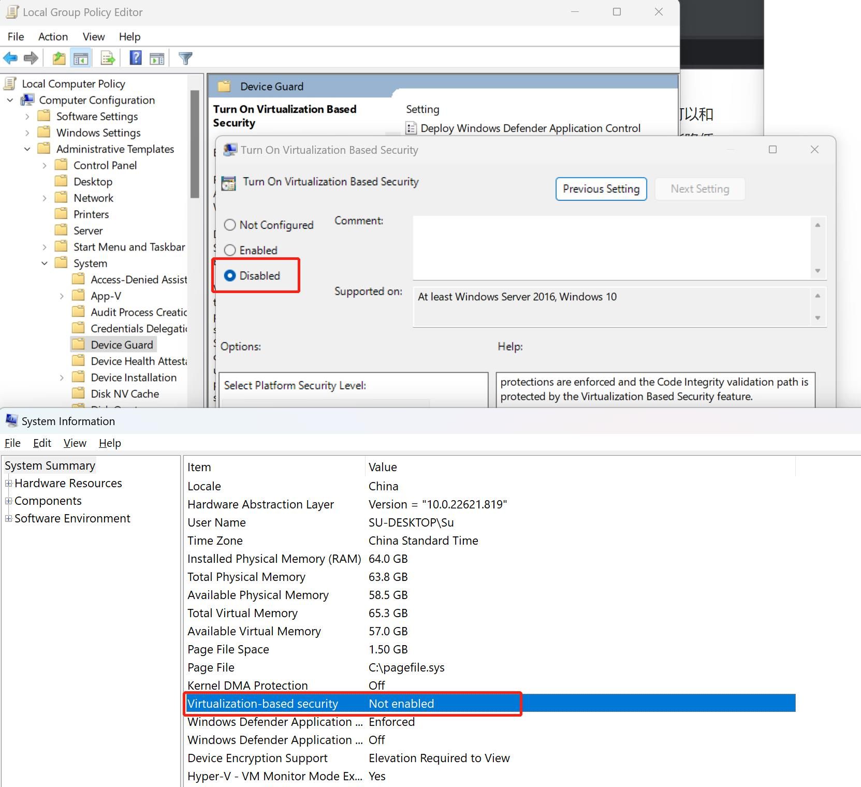Screen dimensions: 861x787
Task: Select the Installed Physical Memory (RAM) row
Action: point(490,559)
